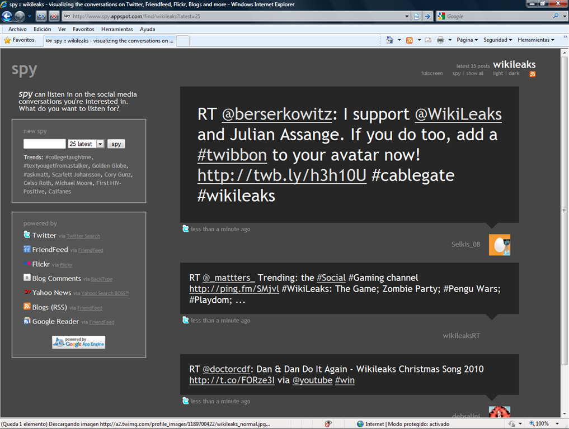Open print options dropdown arrow

pos(450,40)
